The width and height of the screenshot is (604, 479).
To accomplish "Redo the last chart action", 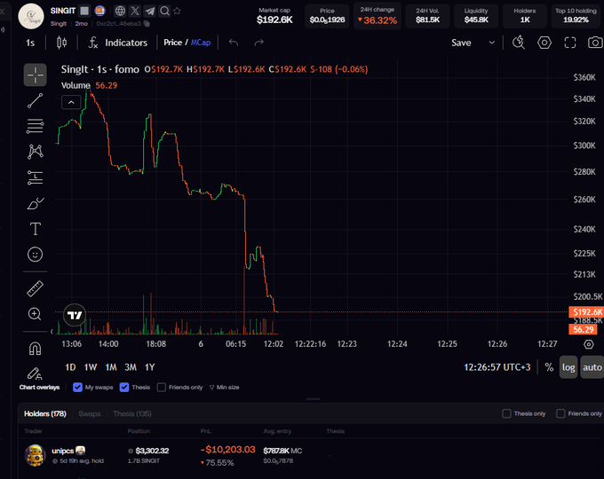I will pyautogui.click(x=258, y=43).
